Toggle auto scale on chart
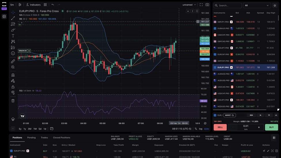 206,129
